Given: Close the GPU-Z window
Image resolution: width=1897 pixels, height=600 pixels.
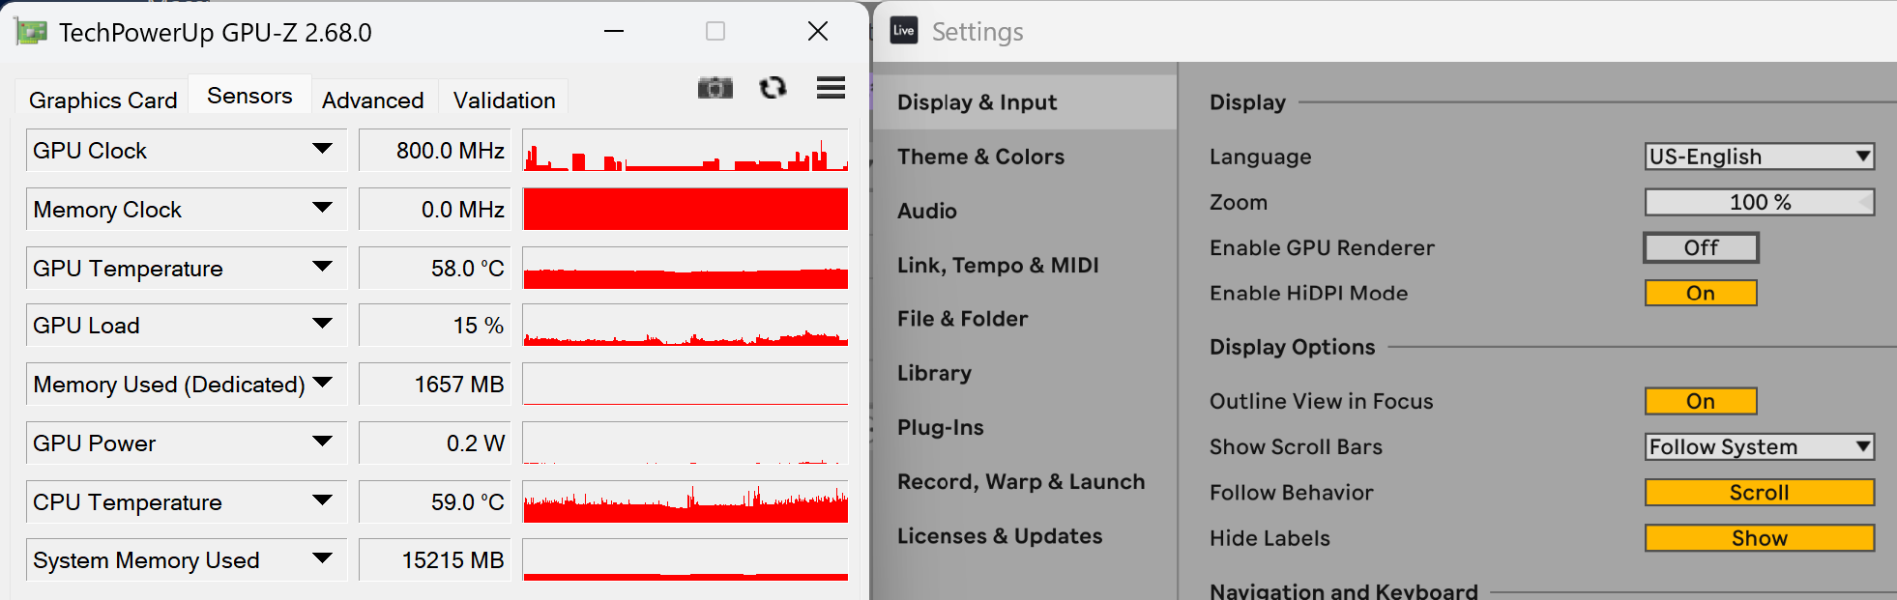Looking at the screenshot, I should coord(817,32).
